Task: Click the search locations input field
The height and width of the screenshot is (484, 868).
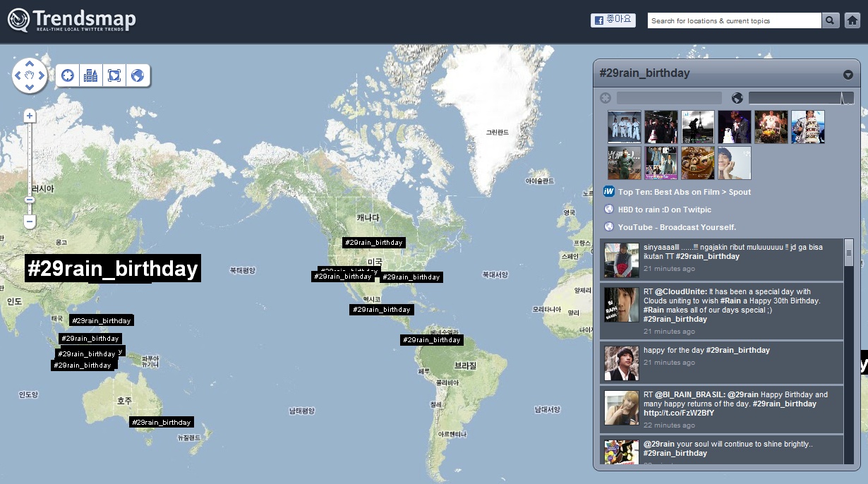Action: pos(734,21)
